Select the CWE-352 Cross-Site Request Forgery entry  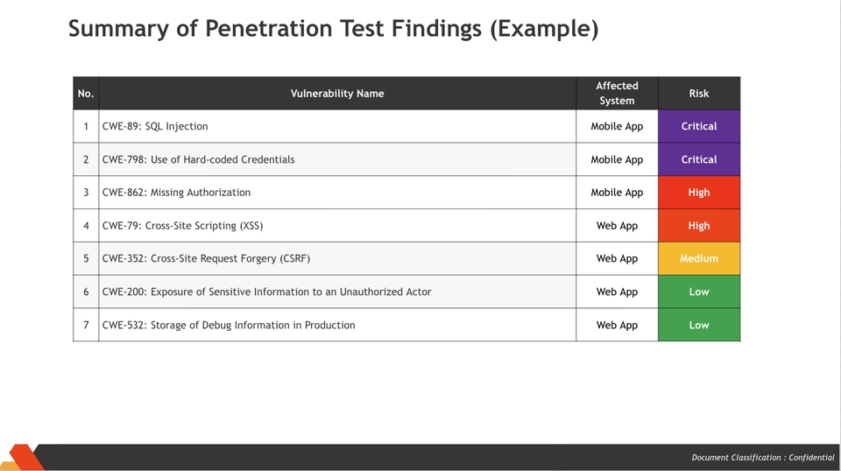[x=206, y=258]
